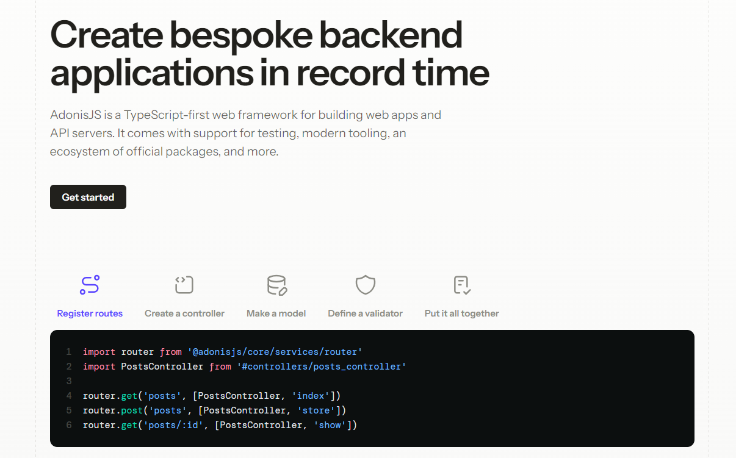This screenshot has width=736, height=458.
Task: Click line number 1 in the code block
Action: (69, 352)
